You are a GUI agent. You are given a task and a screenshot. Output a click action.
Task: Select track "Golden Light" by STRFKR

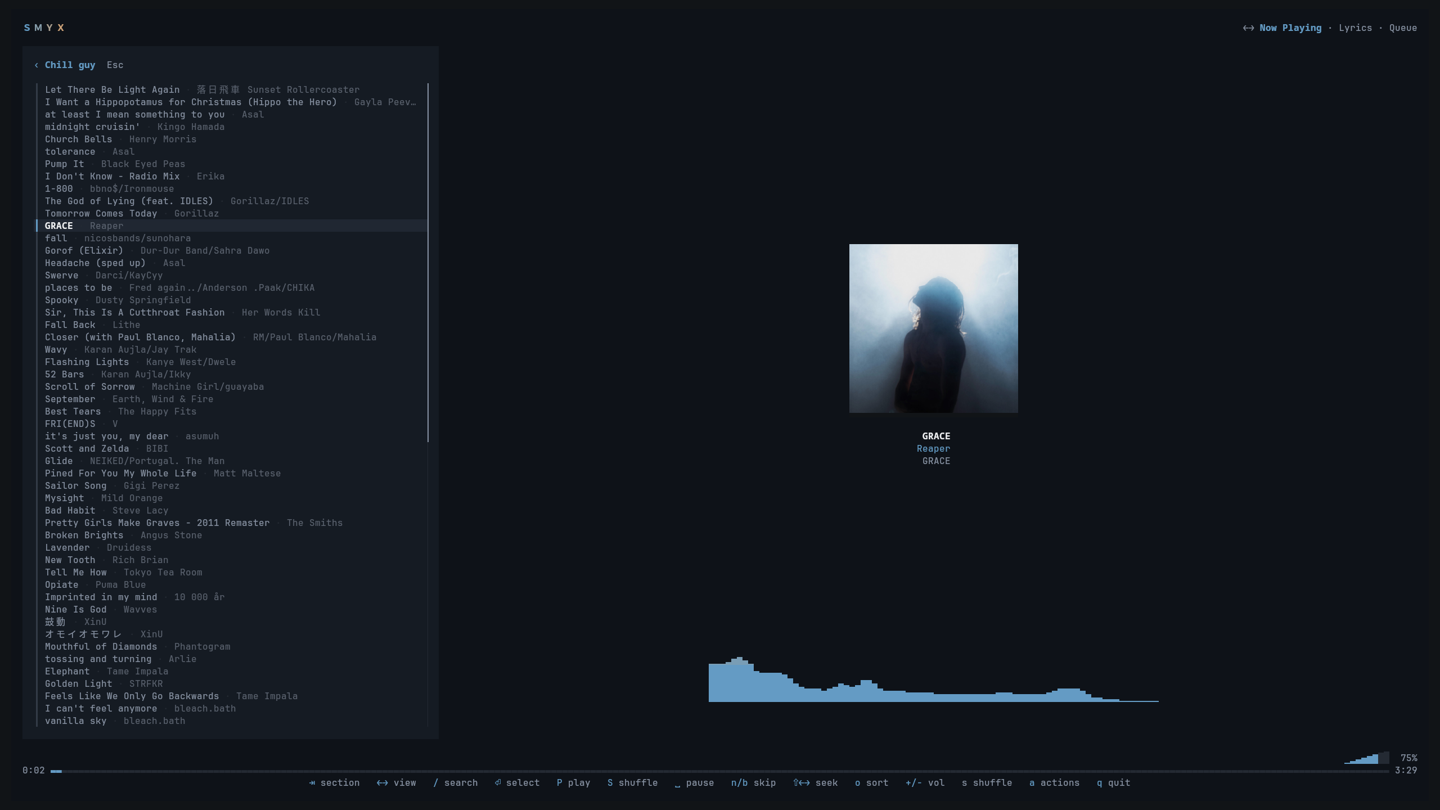click(x=232, y=684)
